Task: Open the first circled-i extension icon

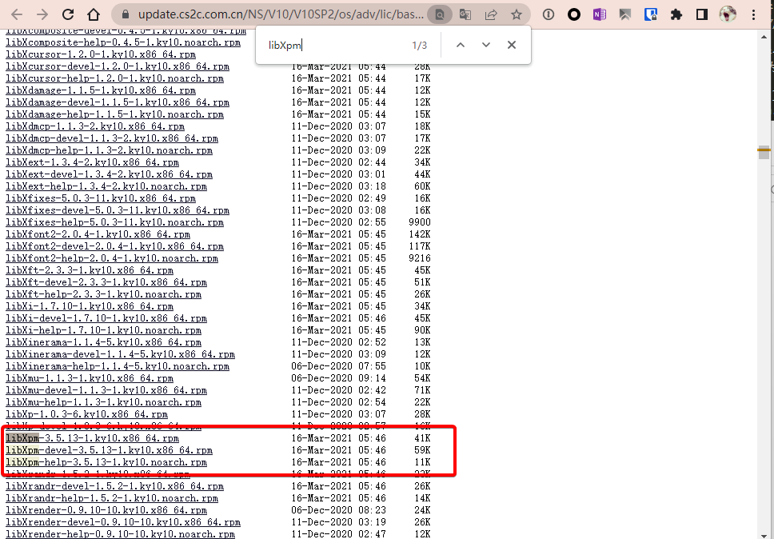Action: [548, 15]
